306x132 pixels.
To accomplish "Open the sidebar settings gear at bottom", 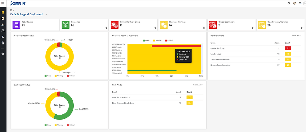I will tap(3, 54).
